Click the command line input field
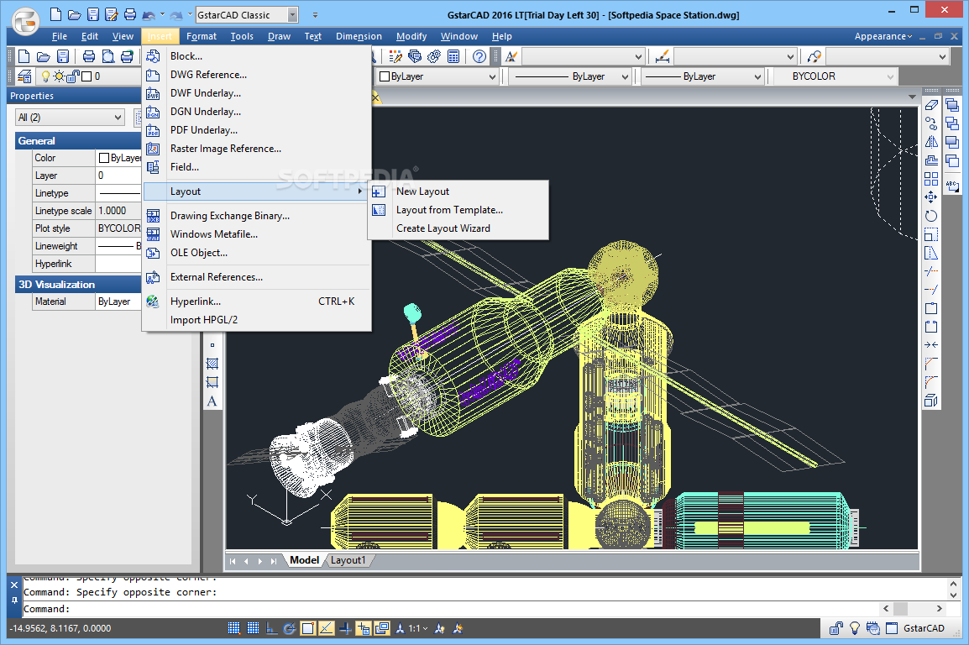The width and height of the screenshot is (969, 645). (x=451, y=609)
